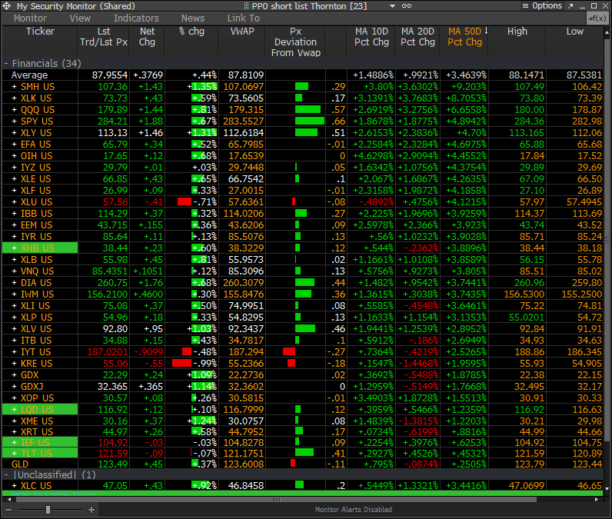The height and width of the screenshot is (519, 612).
Task: Click the move/crosshair icon beside My Security Monitor
Action: tap(7, 6)
